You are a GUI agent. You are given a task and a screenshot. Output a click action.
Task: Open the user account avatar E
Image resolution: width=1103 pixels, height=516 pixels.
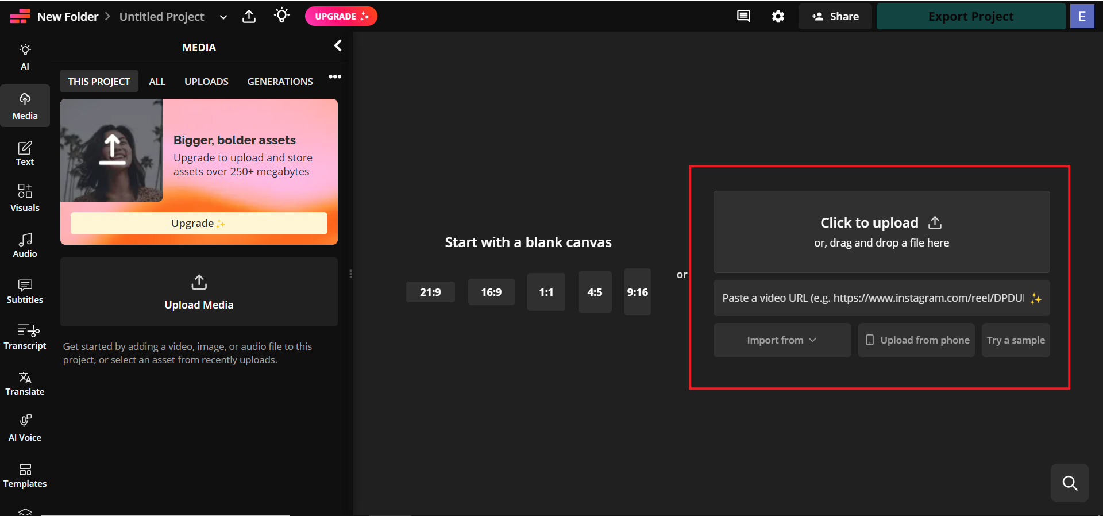pos(1082,16)
